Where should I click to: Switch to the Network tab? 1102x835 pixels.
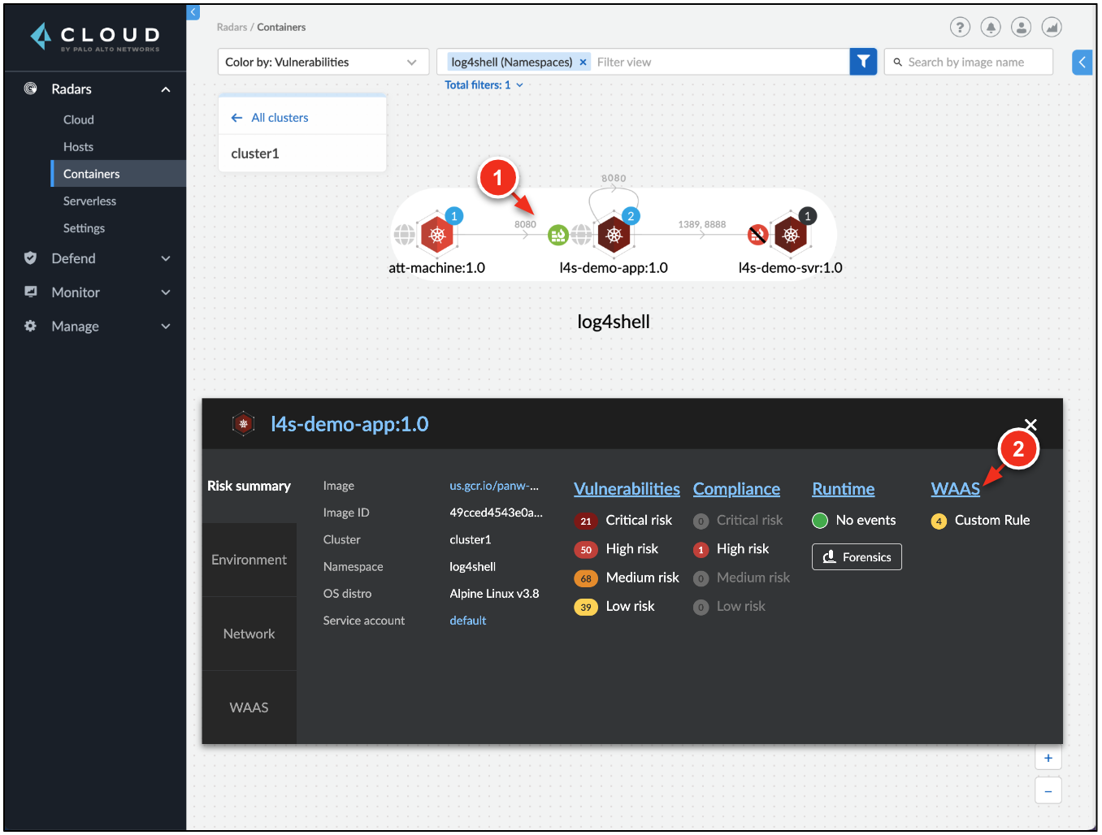pyautogui.click(x=249, y=634)
